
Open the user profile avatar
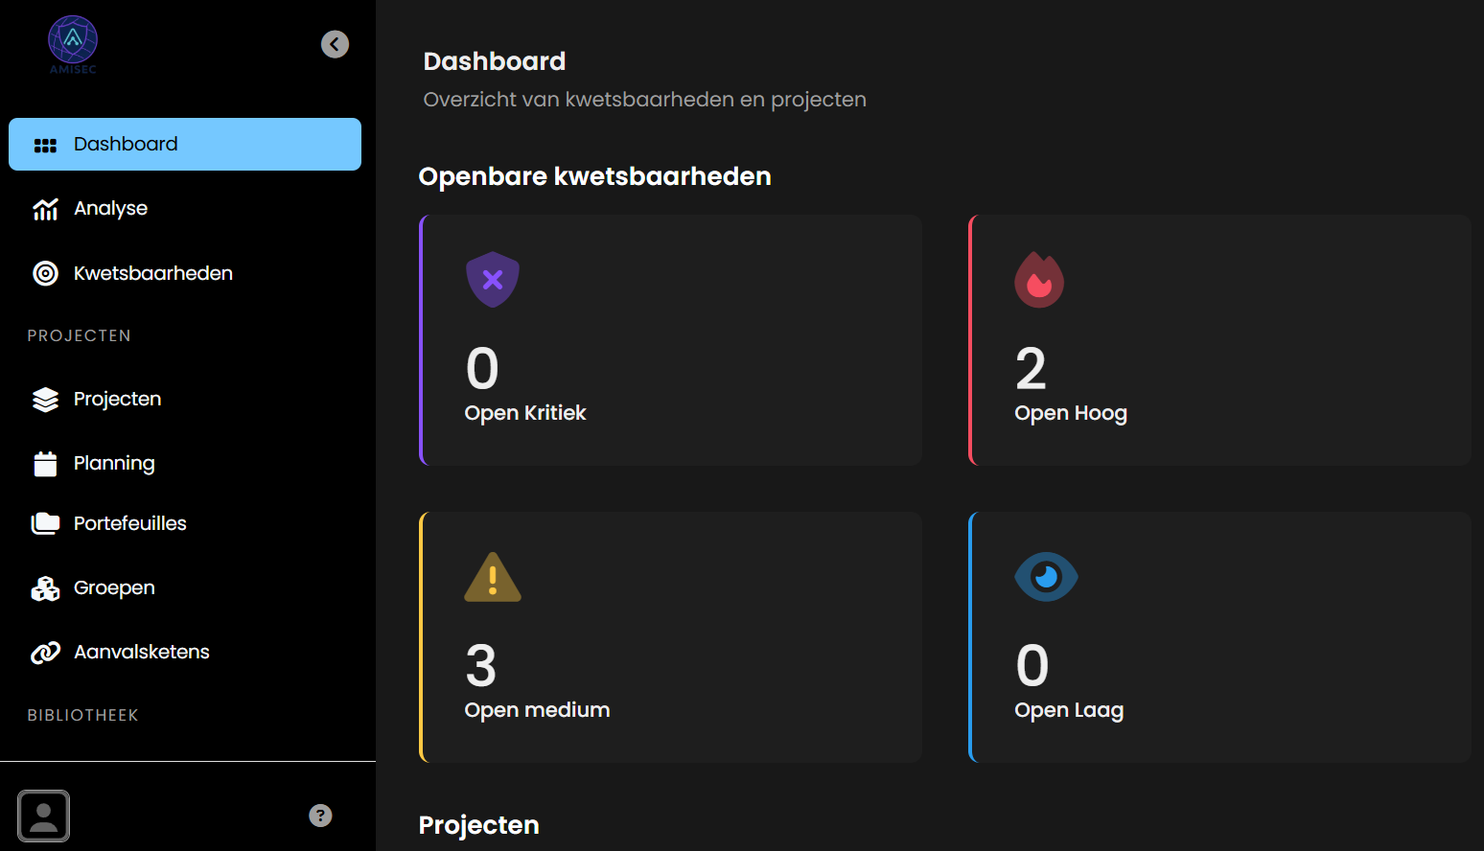[44, 816]
